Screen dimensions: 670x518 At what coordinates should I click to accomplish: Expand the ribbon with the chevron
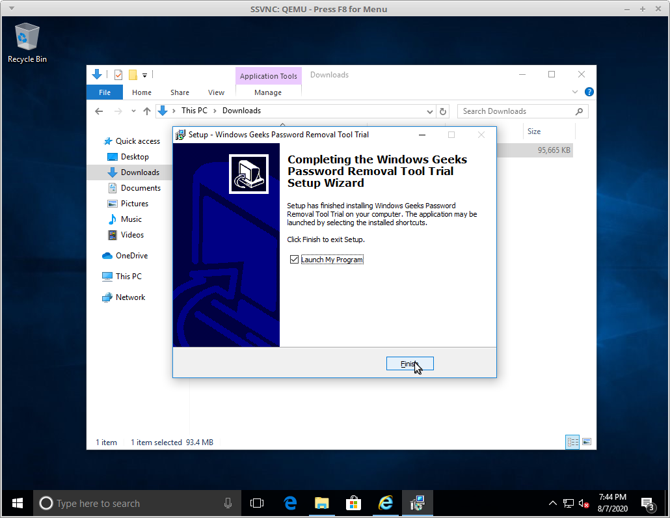coord(575,92)
